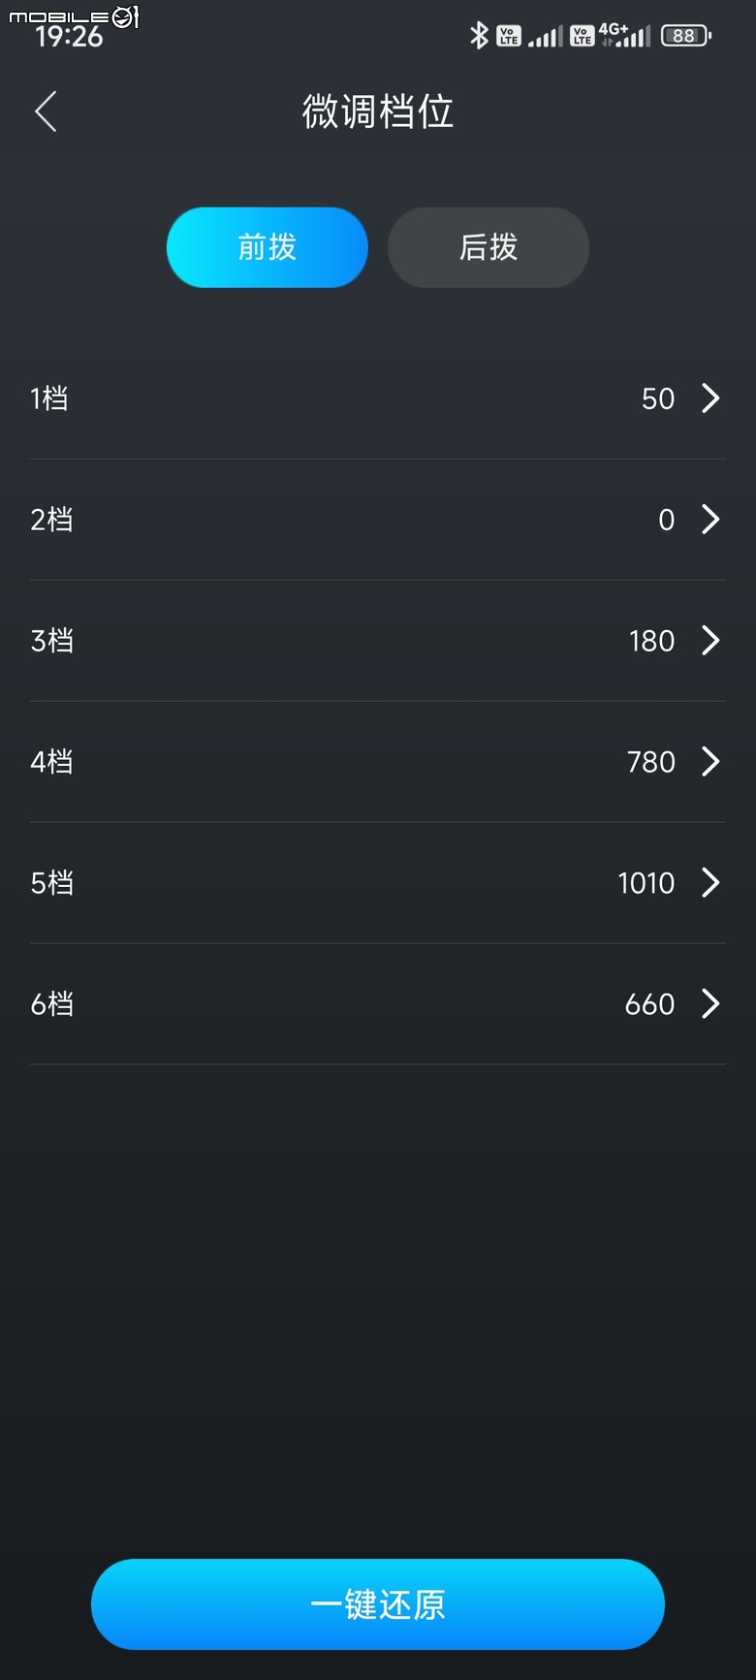Tap the 180 value for 3档

(x=651, y=641)
